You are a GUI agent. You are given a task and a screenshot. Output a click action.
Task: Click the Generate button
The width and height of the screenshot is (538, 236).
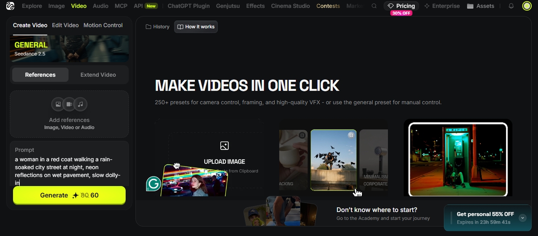(x=69, y=195)
